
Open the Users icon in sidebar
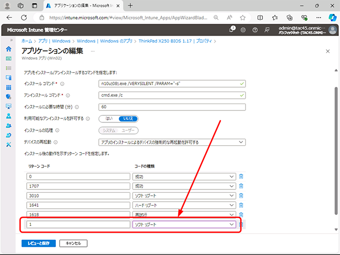[9, 116]
